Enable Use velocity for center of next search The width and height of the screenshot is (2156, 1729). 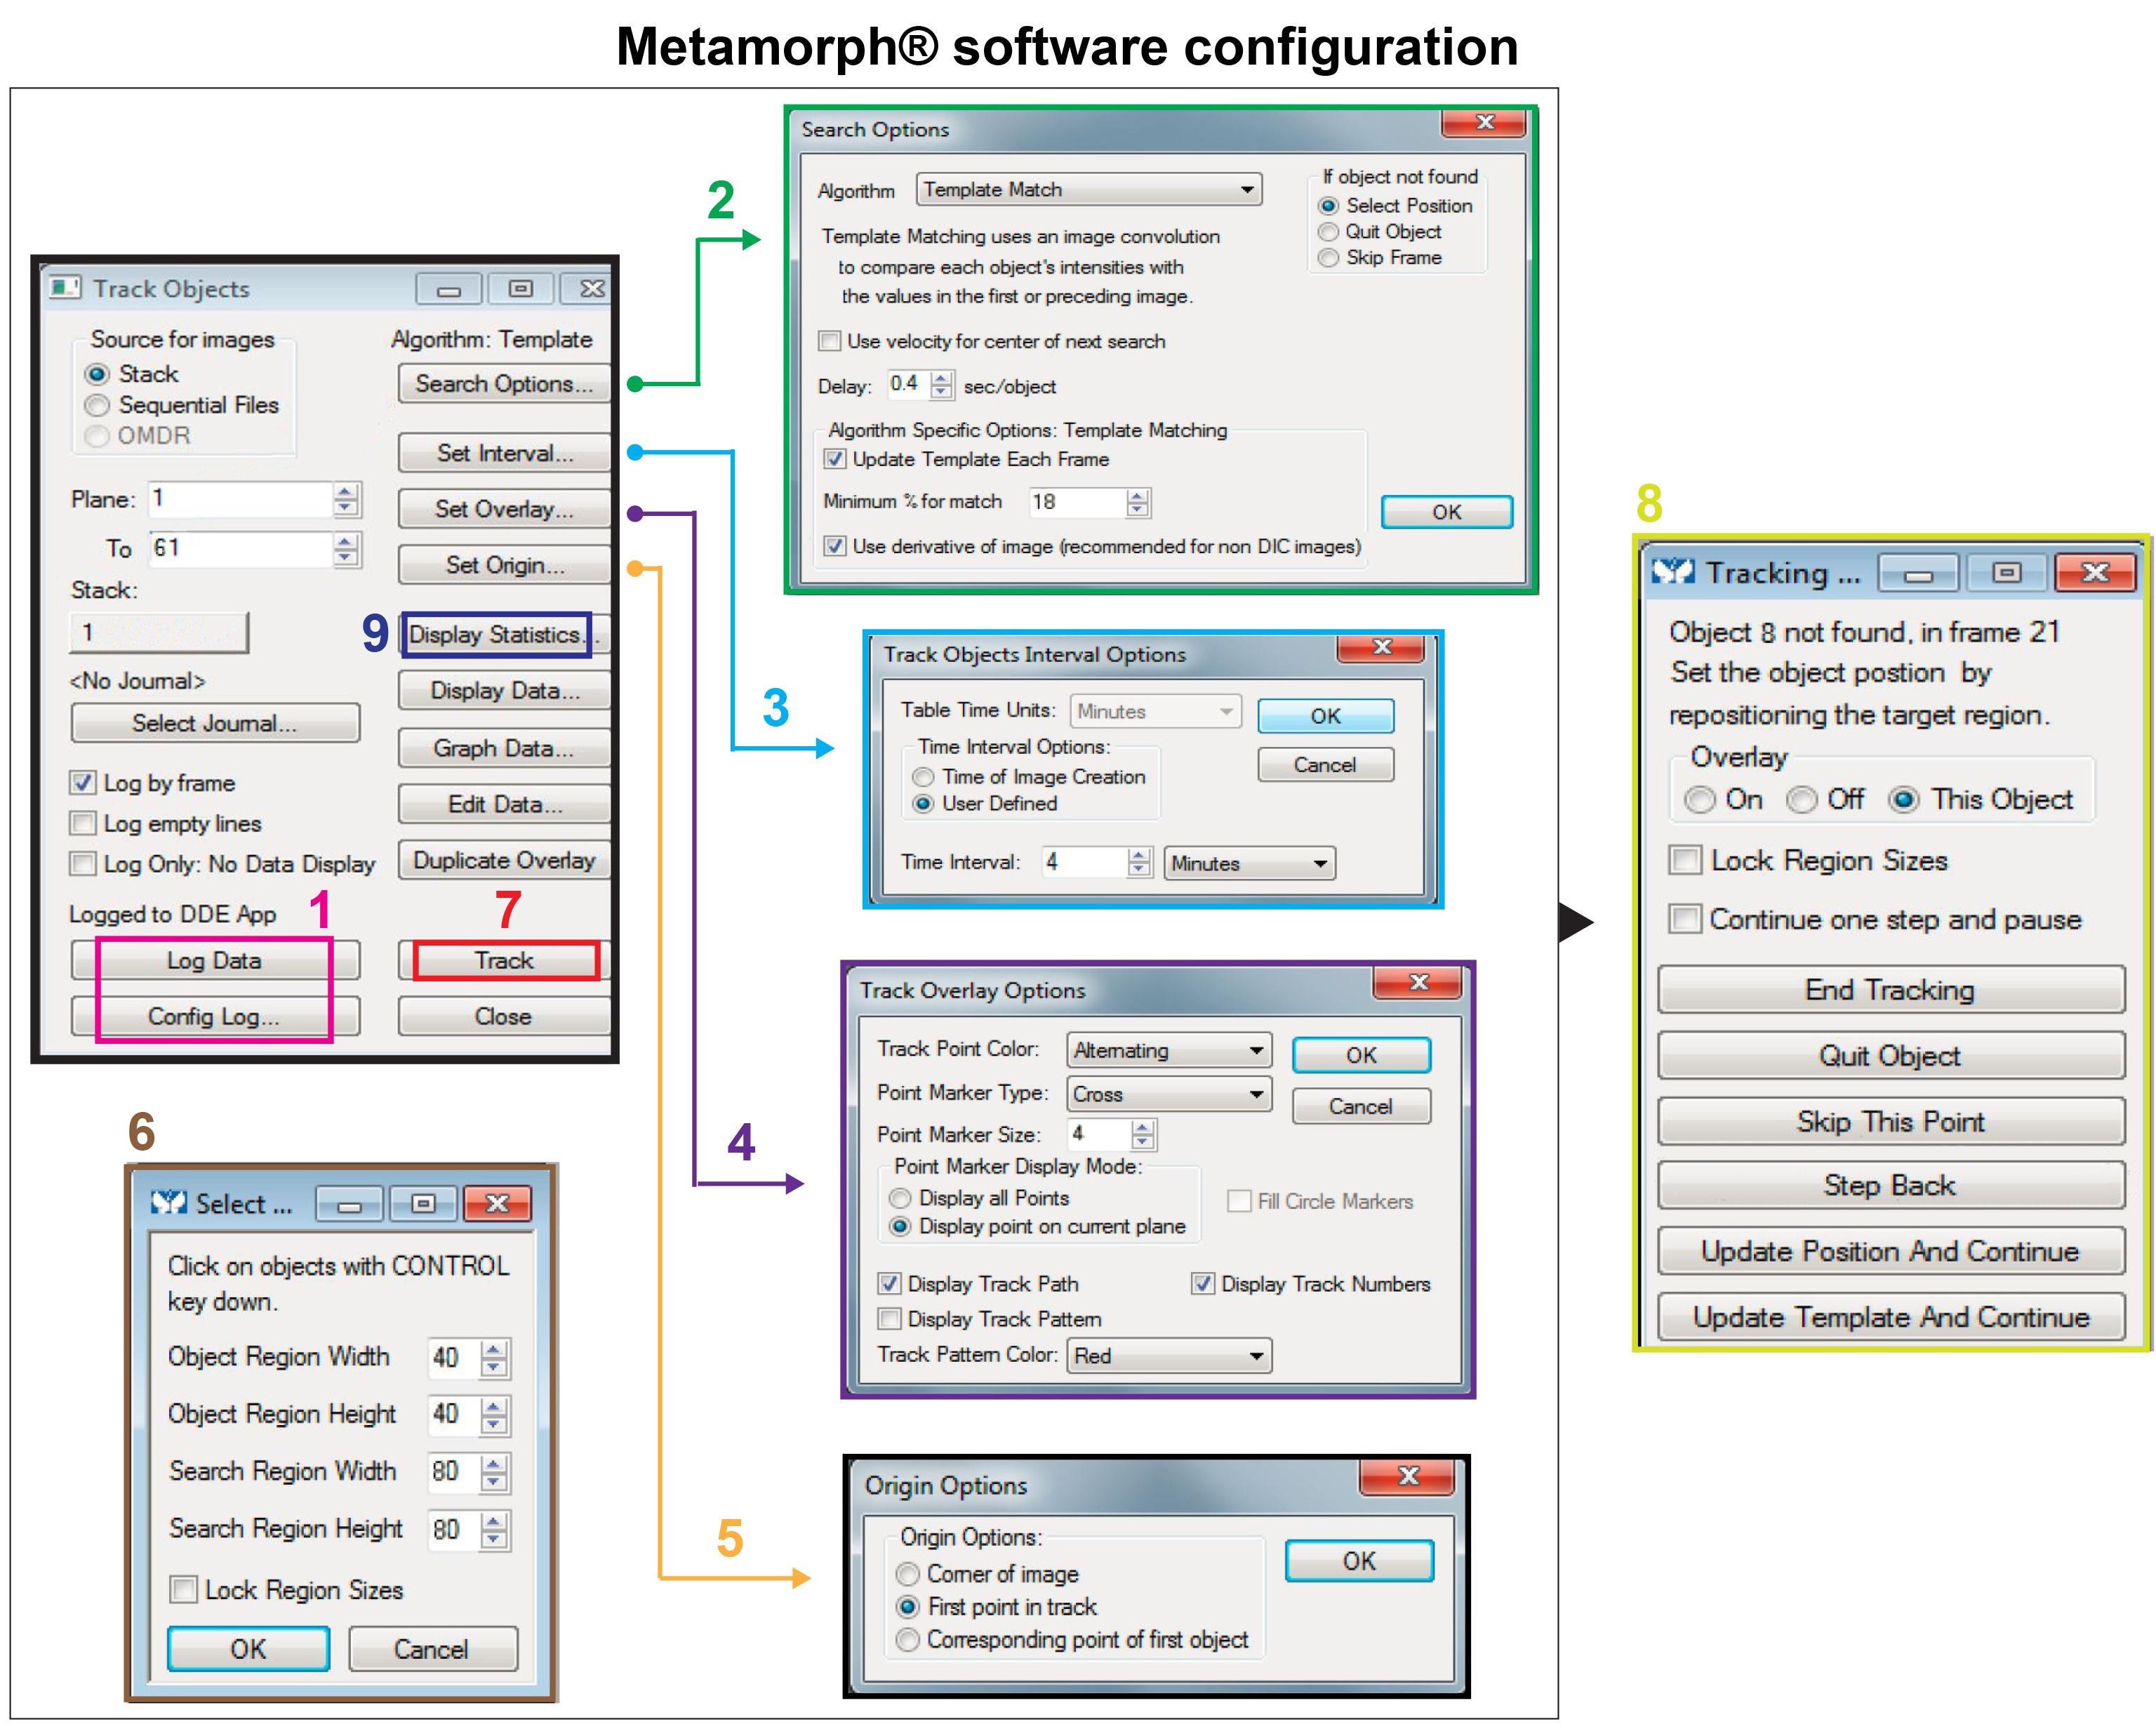click(830, 341)
